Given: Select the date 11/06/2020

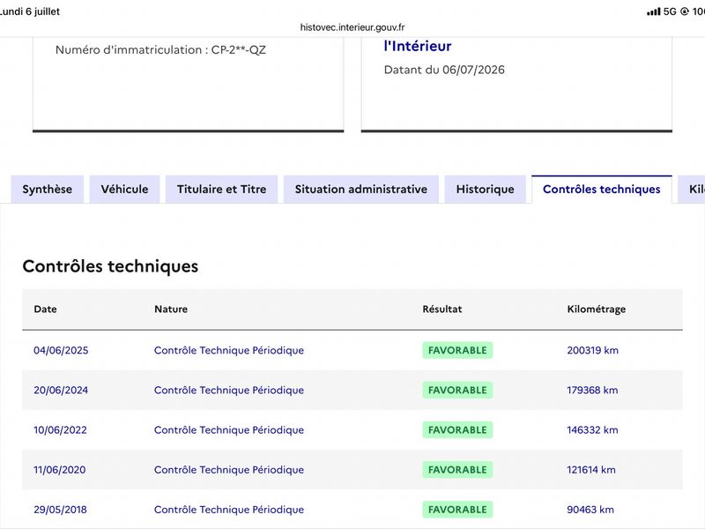Looking at the screenshot, I should (x=59, y=470).
